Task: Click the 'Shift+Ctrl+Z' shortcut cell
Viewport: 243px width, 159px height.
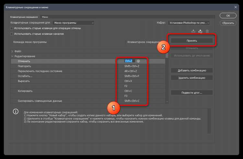Action: (x=132, y=66)
